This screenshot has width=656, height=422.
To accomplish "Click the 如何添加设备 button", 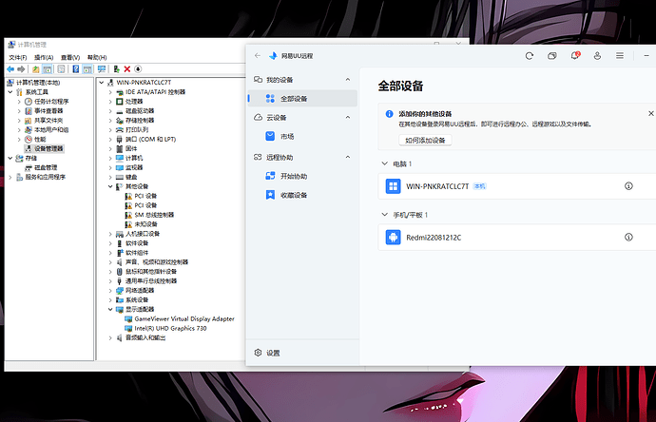I will pos(425,140).
